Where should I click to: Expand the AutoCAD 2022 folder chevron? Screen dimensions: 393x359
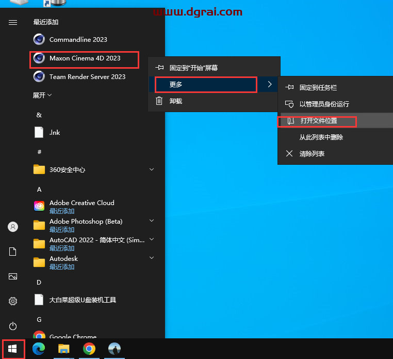[152, 239]
